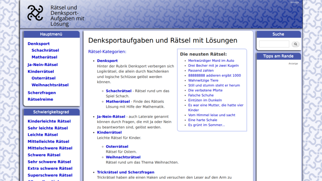Open riddle 'Passend zahlen'
This screenshot has width=322, height=181.
tap(201, 71)
